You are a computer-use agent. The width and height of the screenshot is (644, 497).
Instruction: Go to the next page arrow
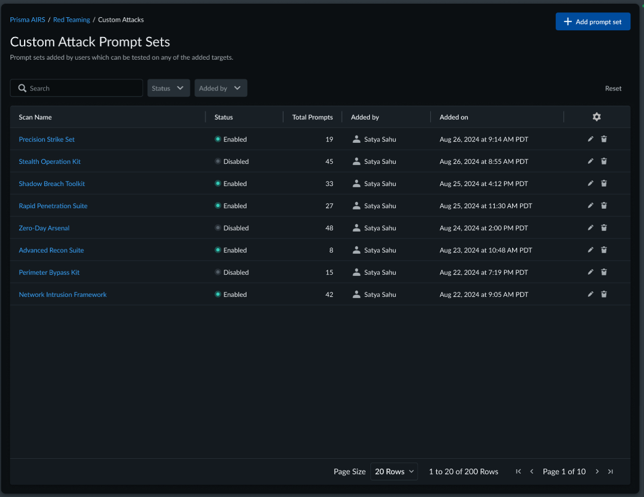[597, 472]
